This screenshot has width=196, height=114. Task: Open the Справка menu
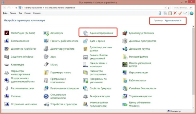tap(37, 13)
